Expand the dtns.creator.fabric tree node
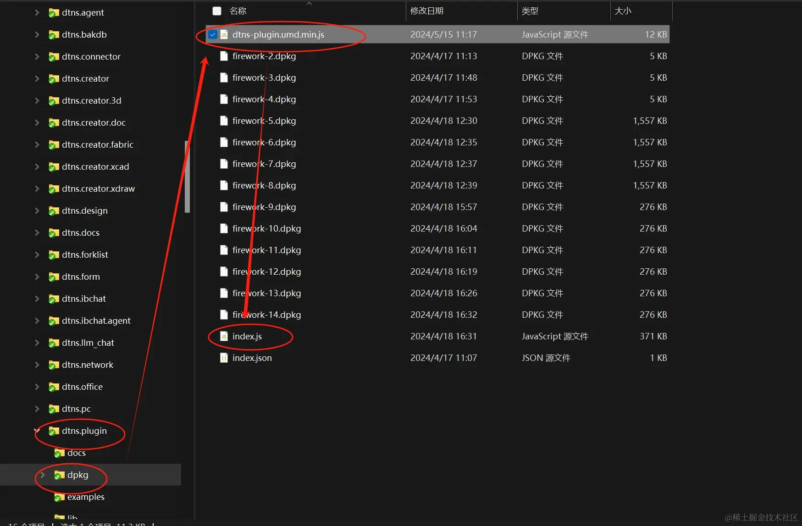 [x=37, y=145]
